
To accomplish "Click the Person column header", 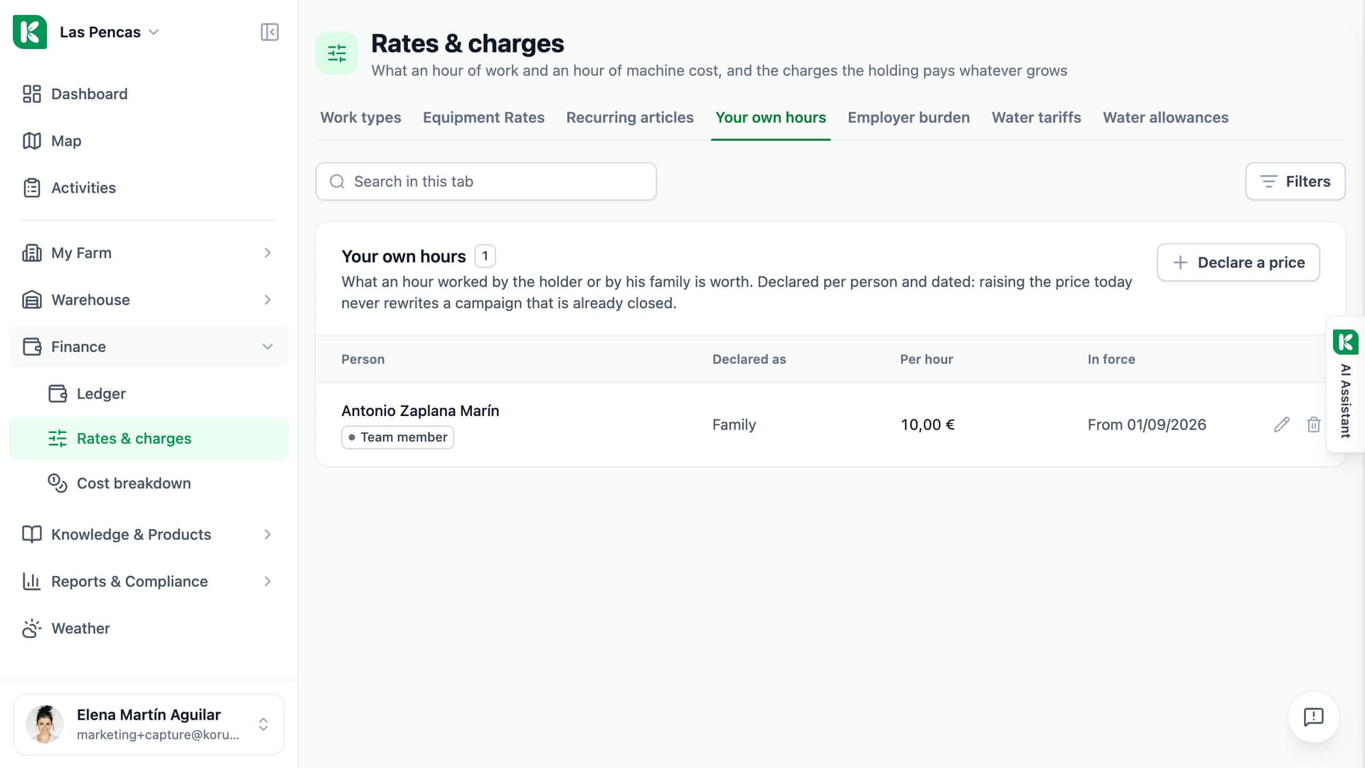I will click(x=363, y=359).
